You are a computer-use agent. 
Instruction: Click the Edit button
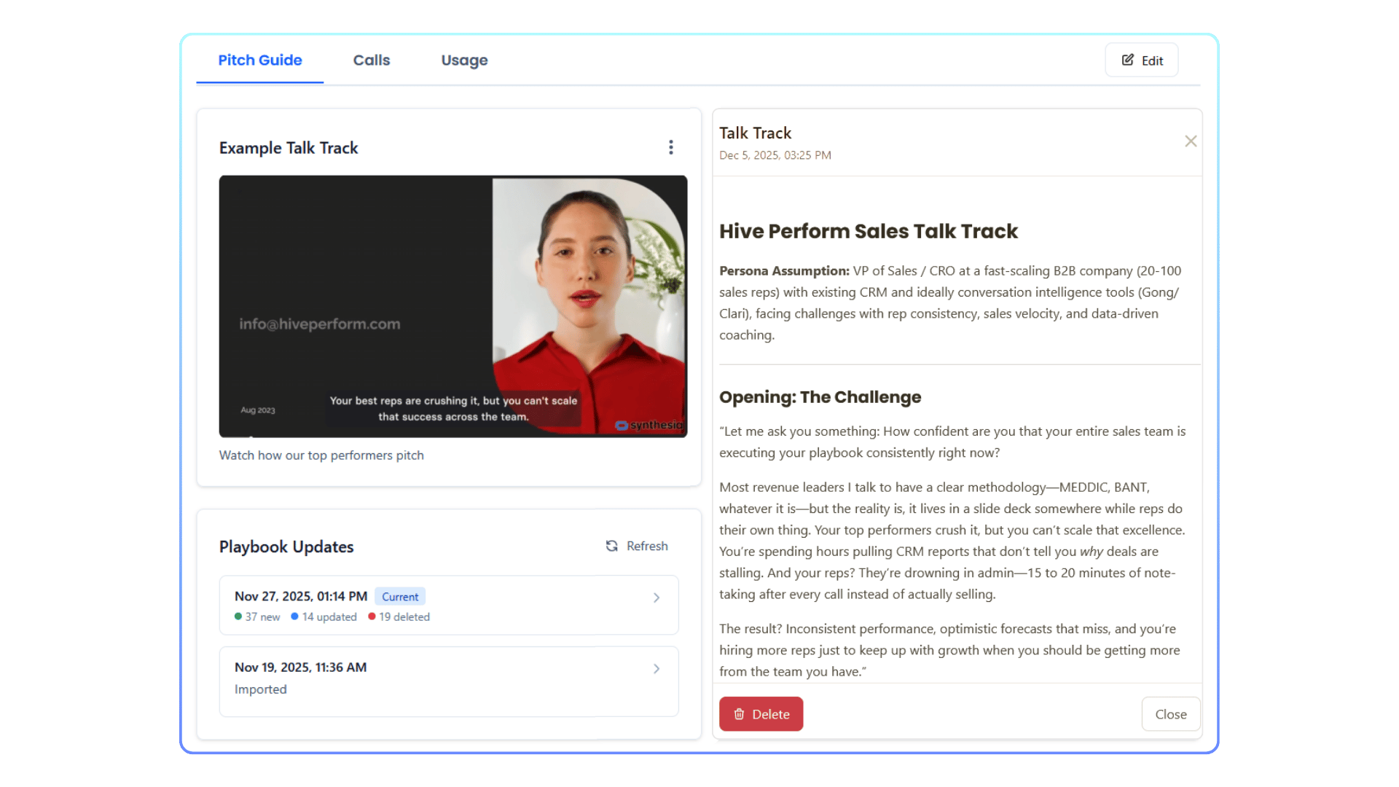(x=1142, y=60)
